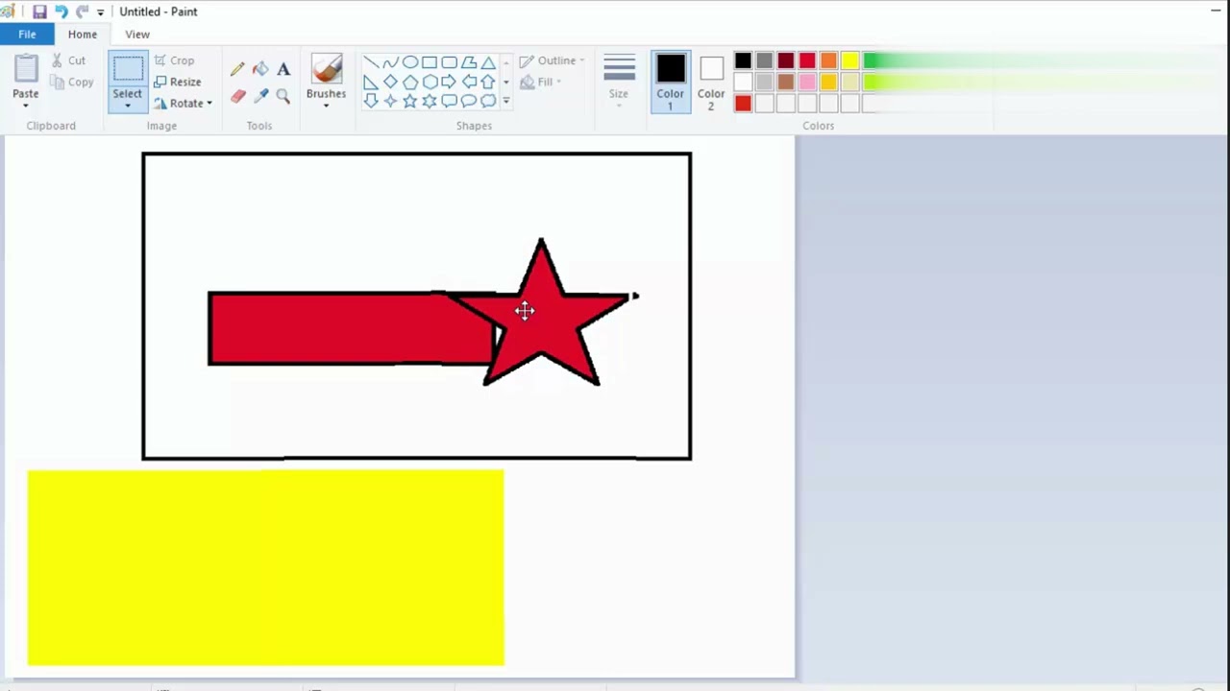
Task: Choose the Cloud callout shape
Action: pos(488,101)
